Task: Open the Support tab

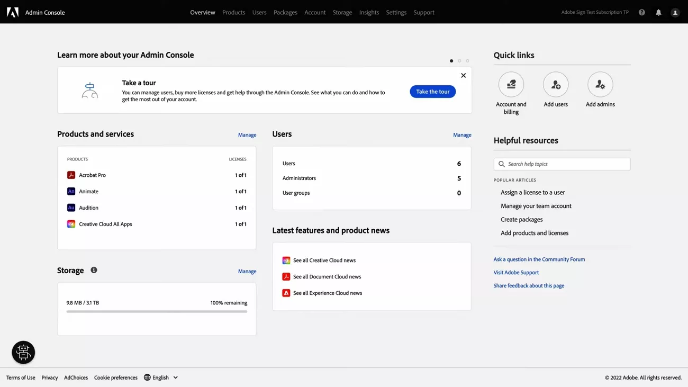Action: click(424, 12)
